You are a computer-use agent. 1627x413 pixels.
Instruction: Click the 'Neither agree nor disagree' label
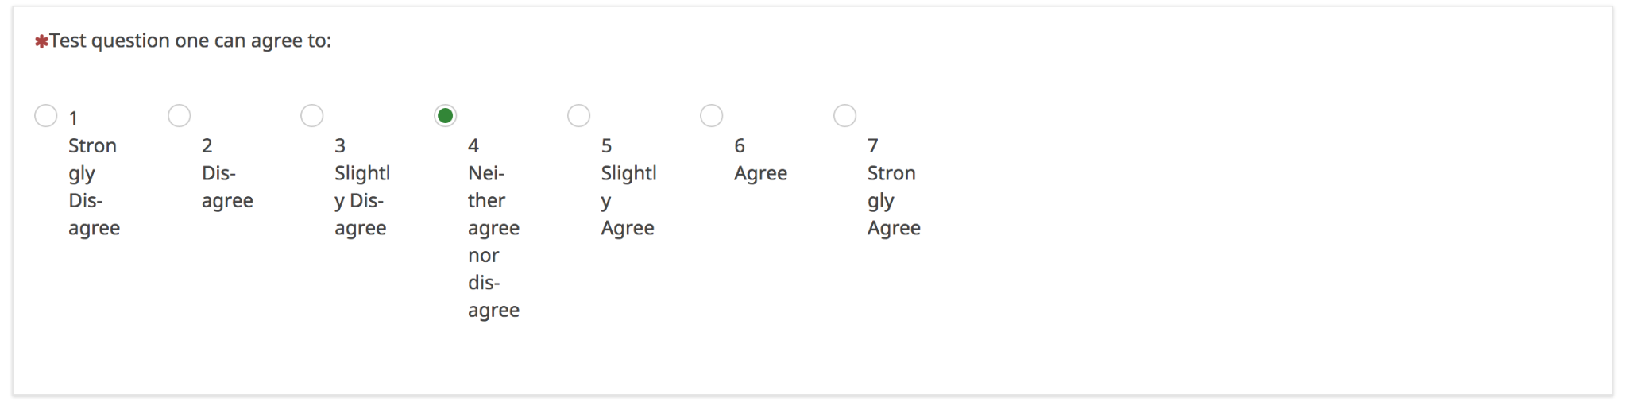tap(493, 241)
